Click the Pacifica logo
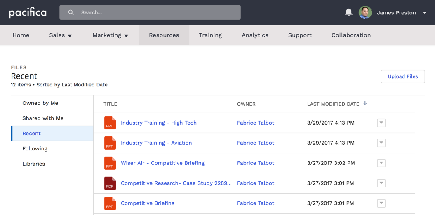Viewport: 435px width, 215px height. (x=28, y=13)
